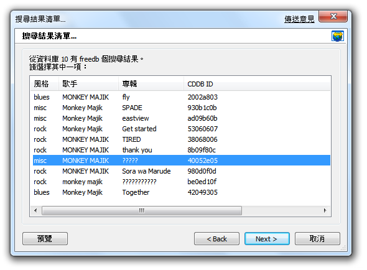Click CDDB ID ad09b60b
Image resolution: width=367 pixels, height=270 pixels.
pos(202,118)
